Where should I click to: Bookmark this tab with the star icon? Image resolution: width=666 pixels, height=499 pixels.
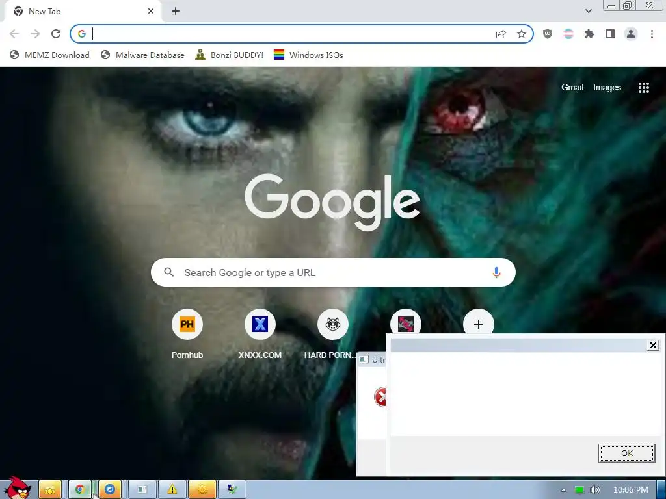click(522, 34)
